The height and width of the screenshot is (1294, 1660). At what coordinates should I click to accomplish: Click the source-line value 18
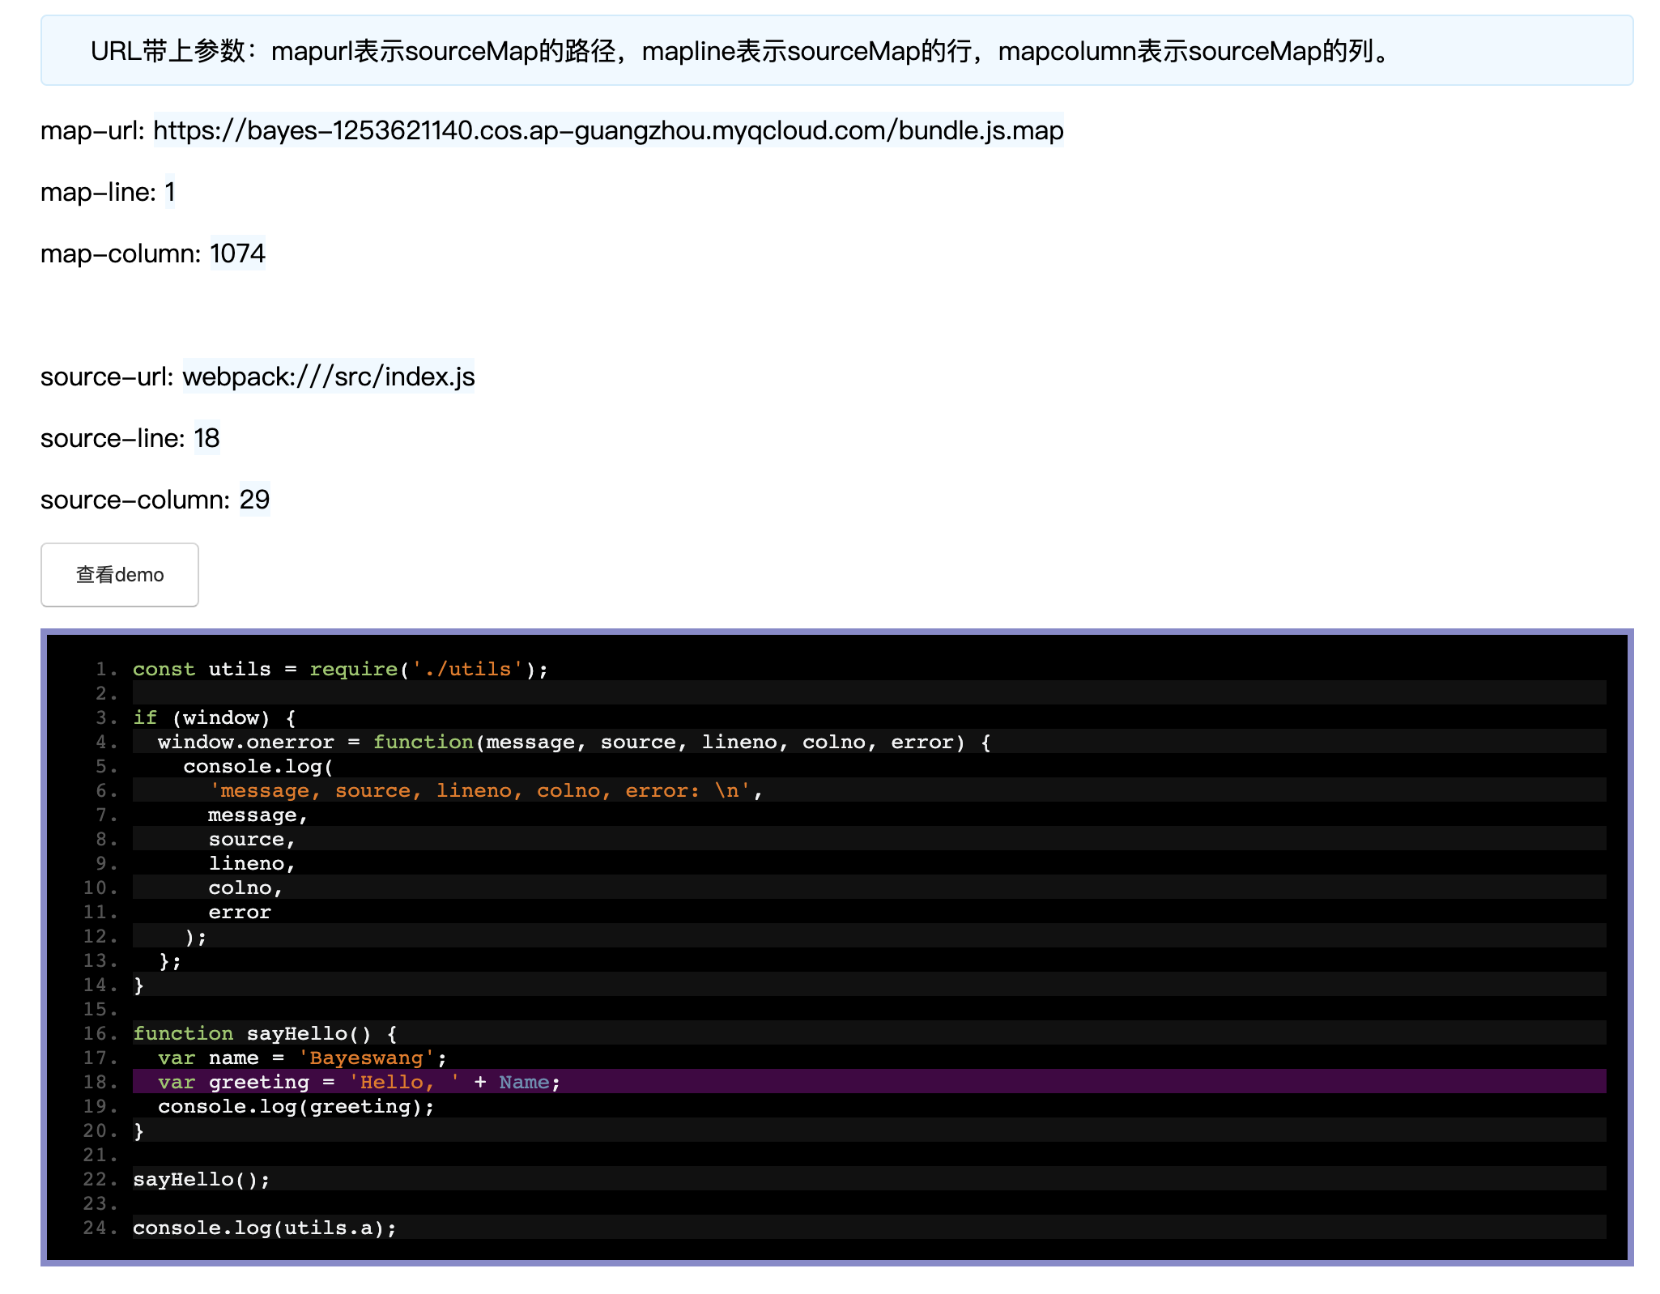click(x=206, y=438)
